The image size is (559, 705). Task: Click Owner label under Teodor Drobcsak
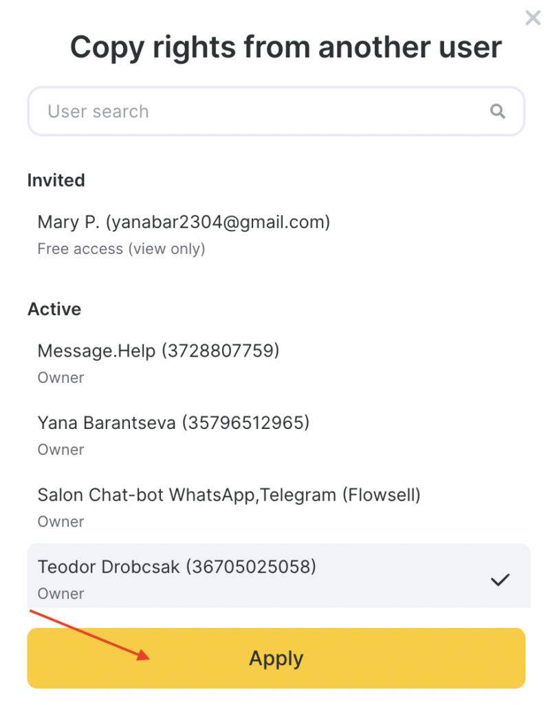click(x=61, y=593)
